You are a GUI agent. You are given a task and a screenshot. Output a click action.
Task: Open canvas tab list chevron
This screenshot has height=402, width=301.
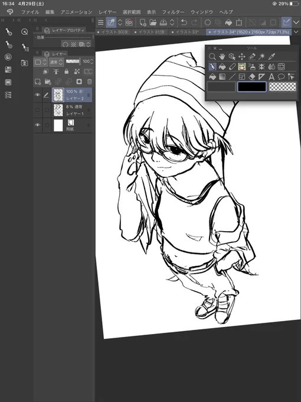coord(296,32)
